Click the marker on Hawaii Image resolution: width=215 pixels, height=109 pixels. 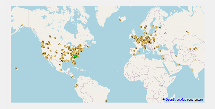pyautogui.click(x=16, y=68)
